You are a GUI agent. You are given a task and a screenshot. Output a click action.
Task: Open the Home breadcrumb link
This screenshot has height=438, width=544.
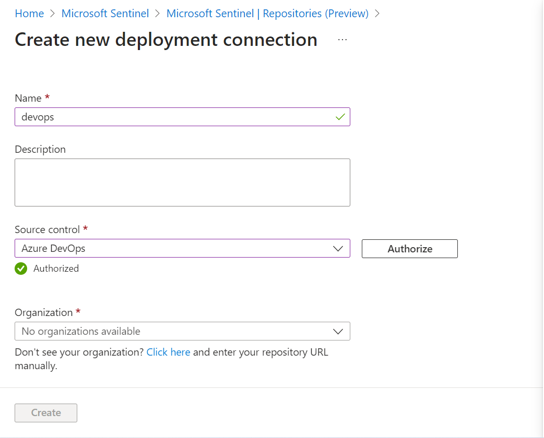(x=29, y=14)
